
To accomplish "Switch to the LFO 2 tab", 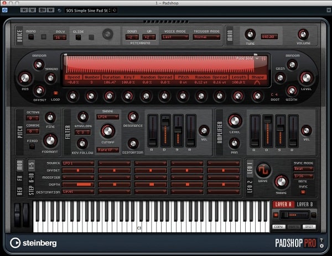I will tap(250, 187).
